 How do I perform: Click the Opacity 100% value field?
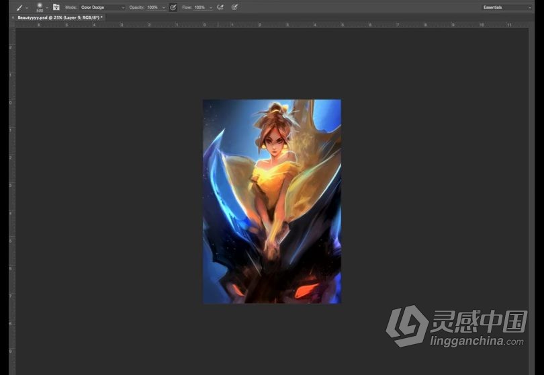(x=152, y=7)
